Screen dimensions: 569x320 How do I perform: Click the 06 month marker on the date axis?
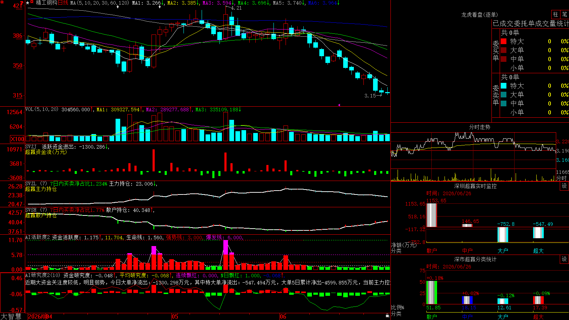coord(283,316)
